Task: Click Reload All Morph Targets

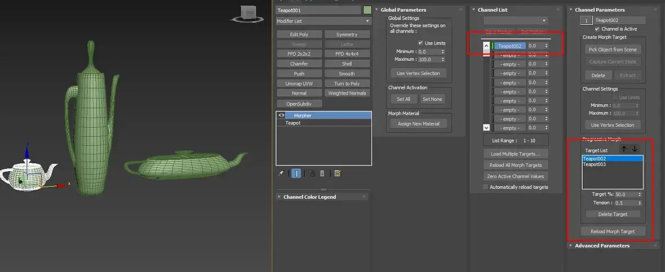Action: [515, 165]
